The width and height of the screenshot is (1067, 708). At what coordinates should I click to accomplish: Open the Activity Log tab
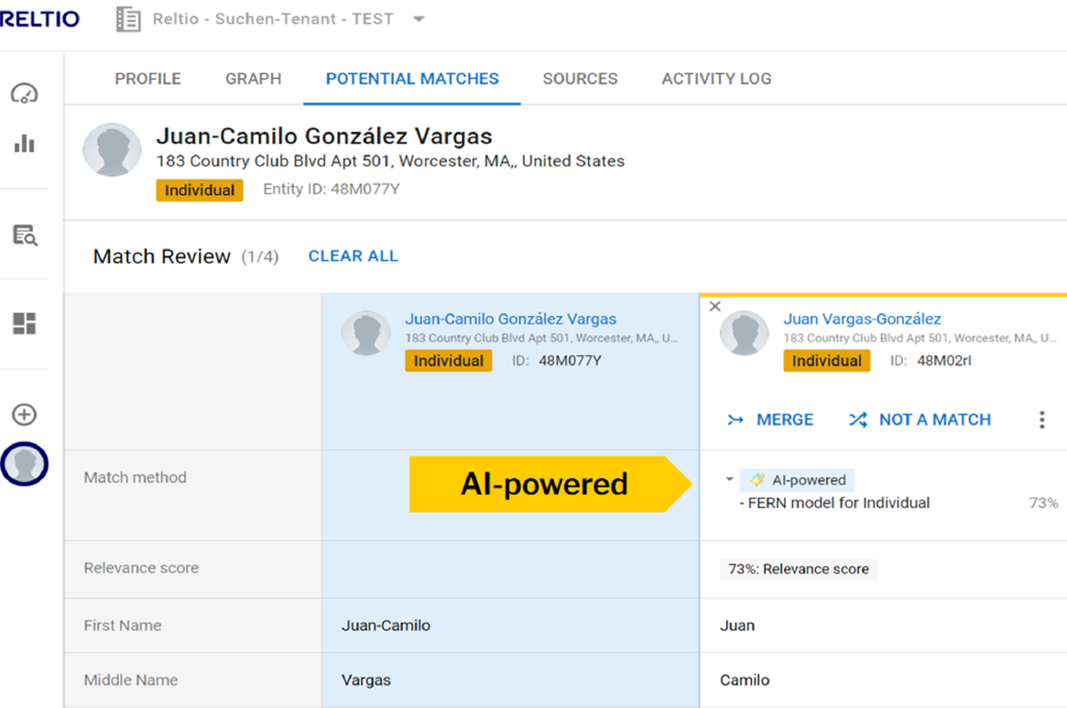[716, 79]
